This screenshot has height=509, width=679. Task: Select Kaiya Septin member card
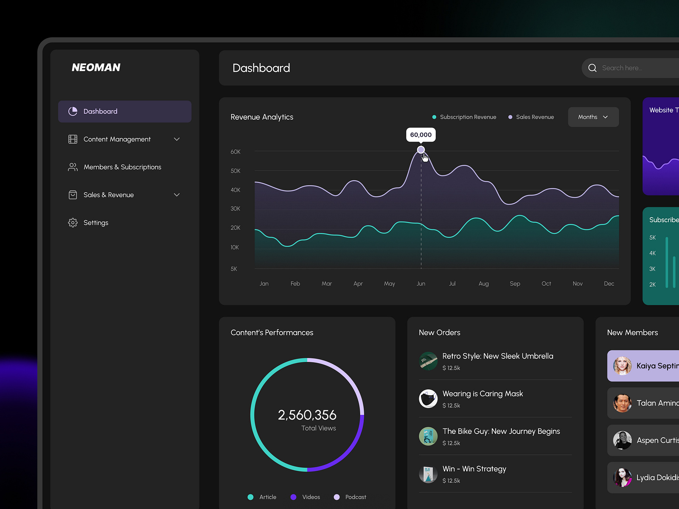click(643, 366)
